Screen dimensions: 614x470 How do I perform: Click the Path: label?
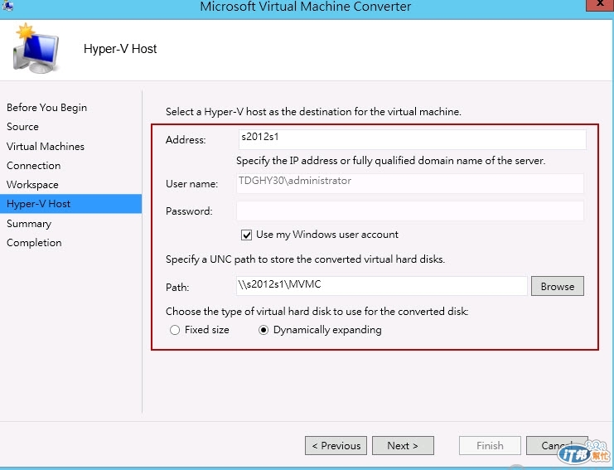point(177,288)
